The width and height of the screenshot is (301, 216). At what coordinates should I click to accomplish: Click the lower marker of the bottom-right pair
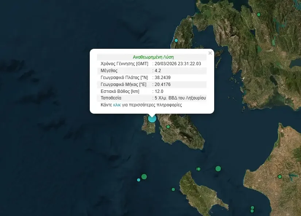coord(251,211)
